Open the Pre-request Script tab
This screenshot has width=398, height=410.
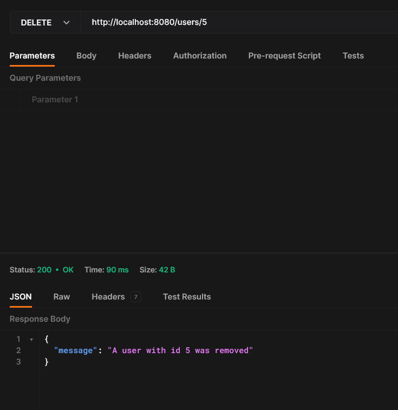(x=284, y=56)
